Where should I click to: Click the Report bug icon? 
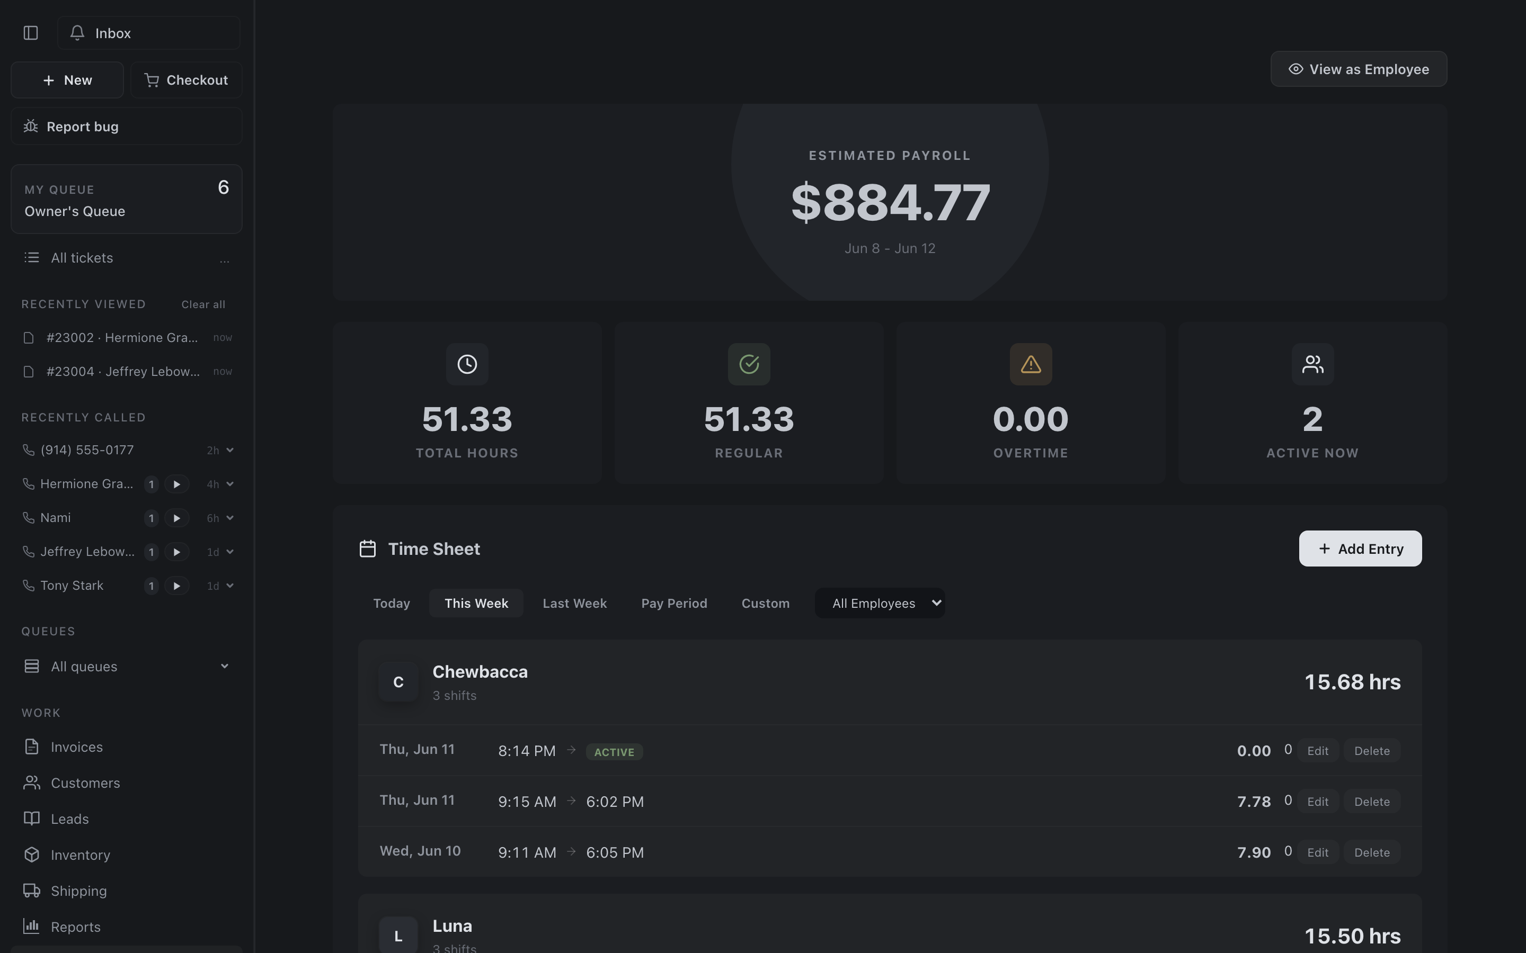(30, 126)
